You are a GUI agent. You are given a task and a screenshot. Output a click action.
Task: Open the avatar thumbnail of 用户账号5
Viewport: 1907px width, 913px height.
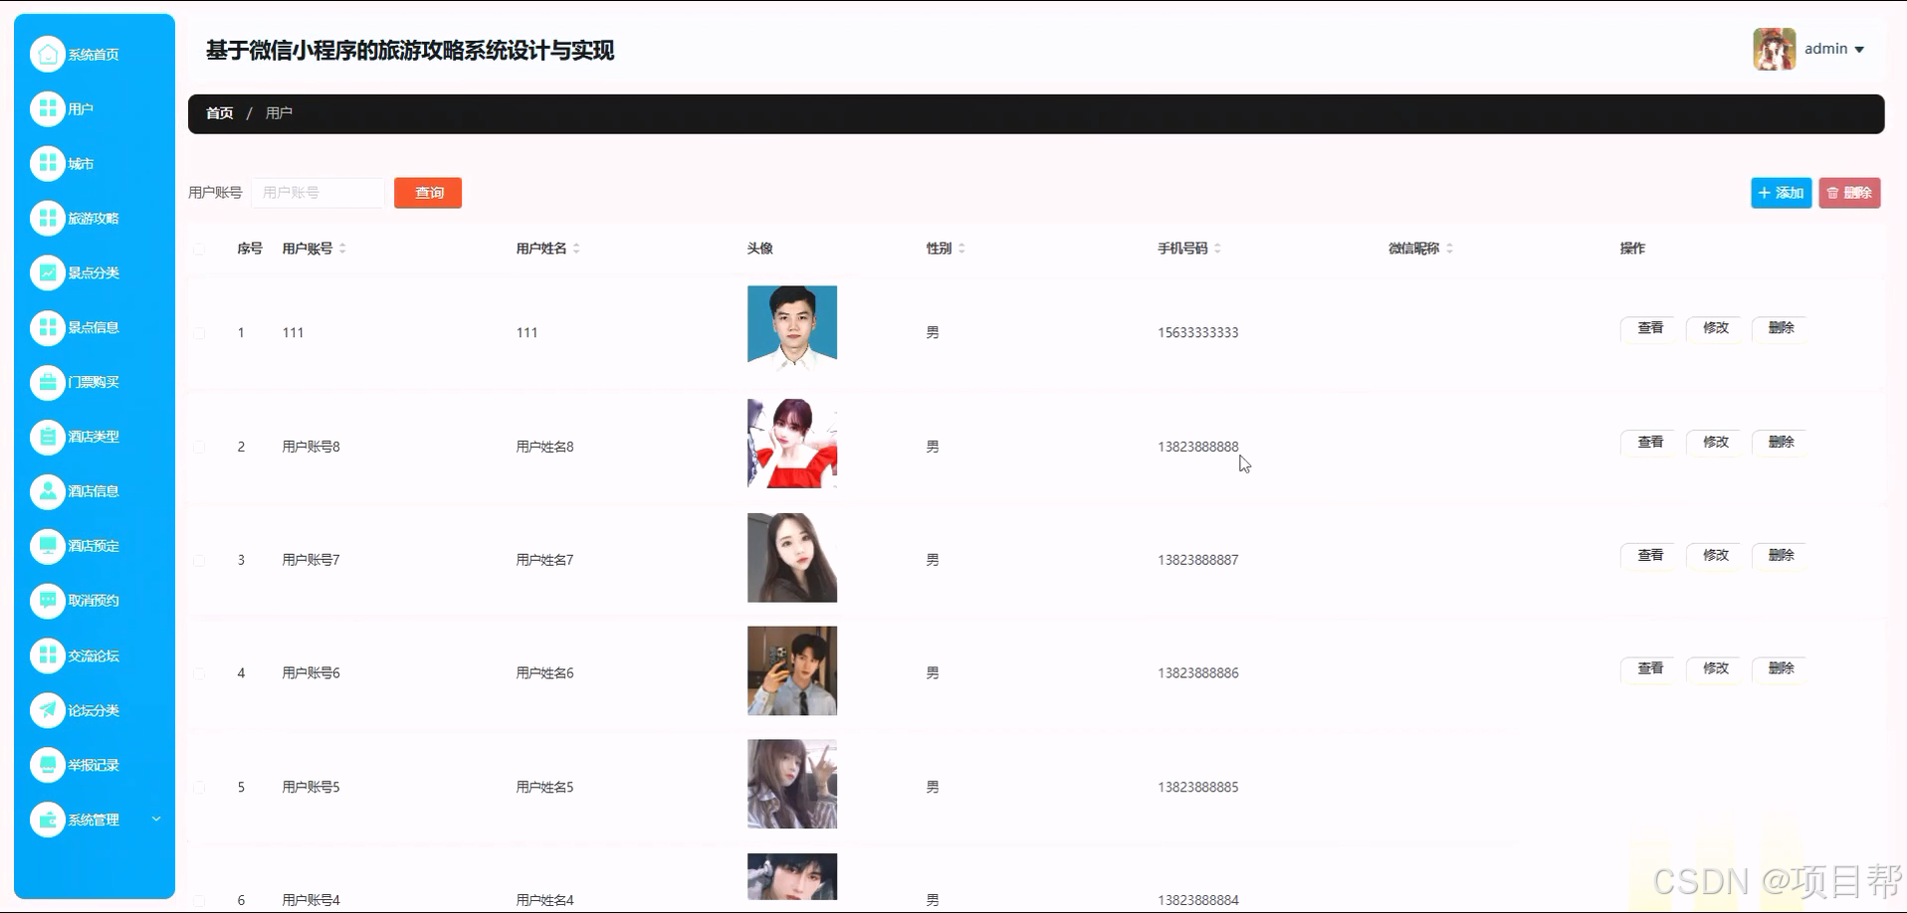click(792, 785)
